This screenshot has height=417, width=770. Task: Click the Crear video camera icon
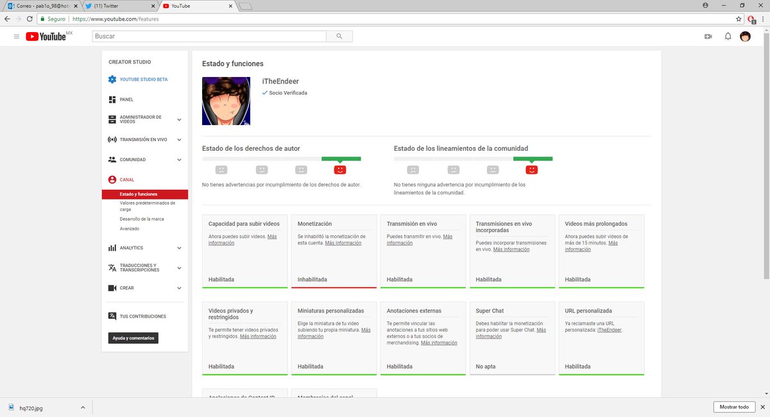[x=112, y=288]
